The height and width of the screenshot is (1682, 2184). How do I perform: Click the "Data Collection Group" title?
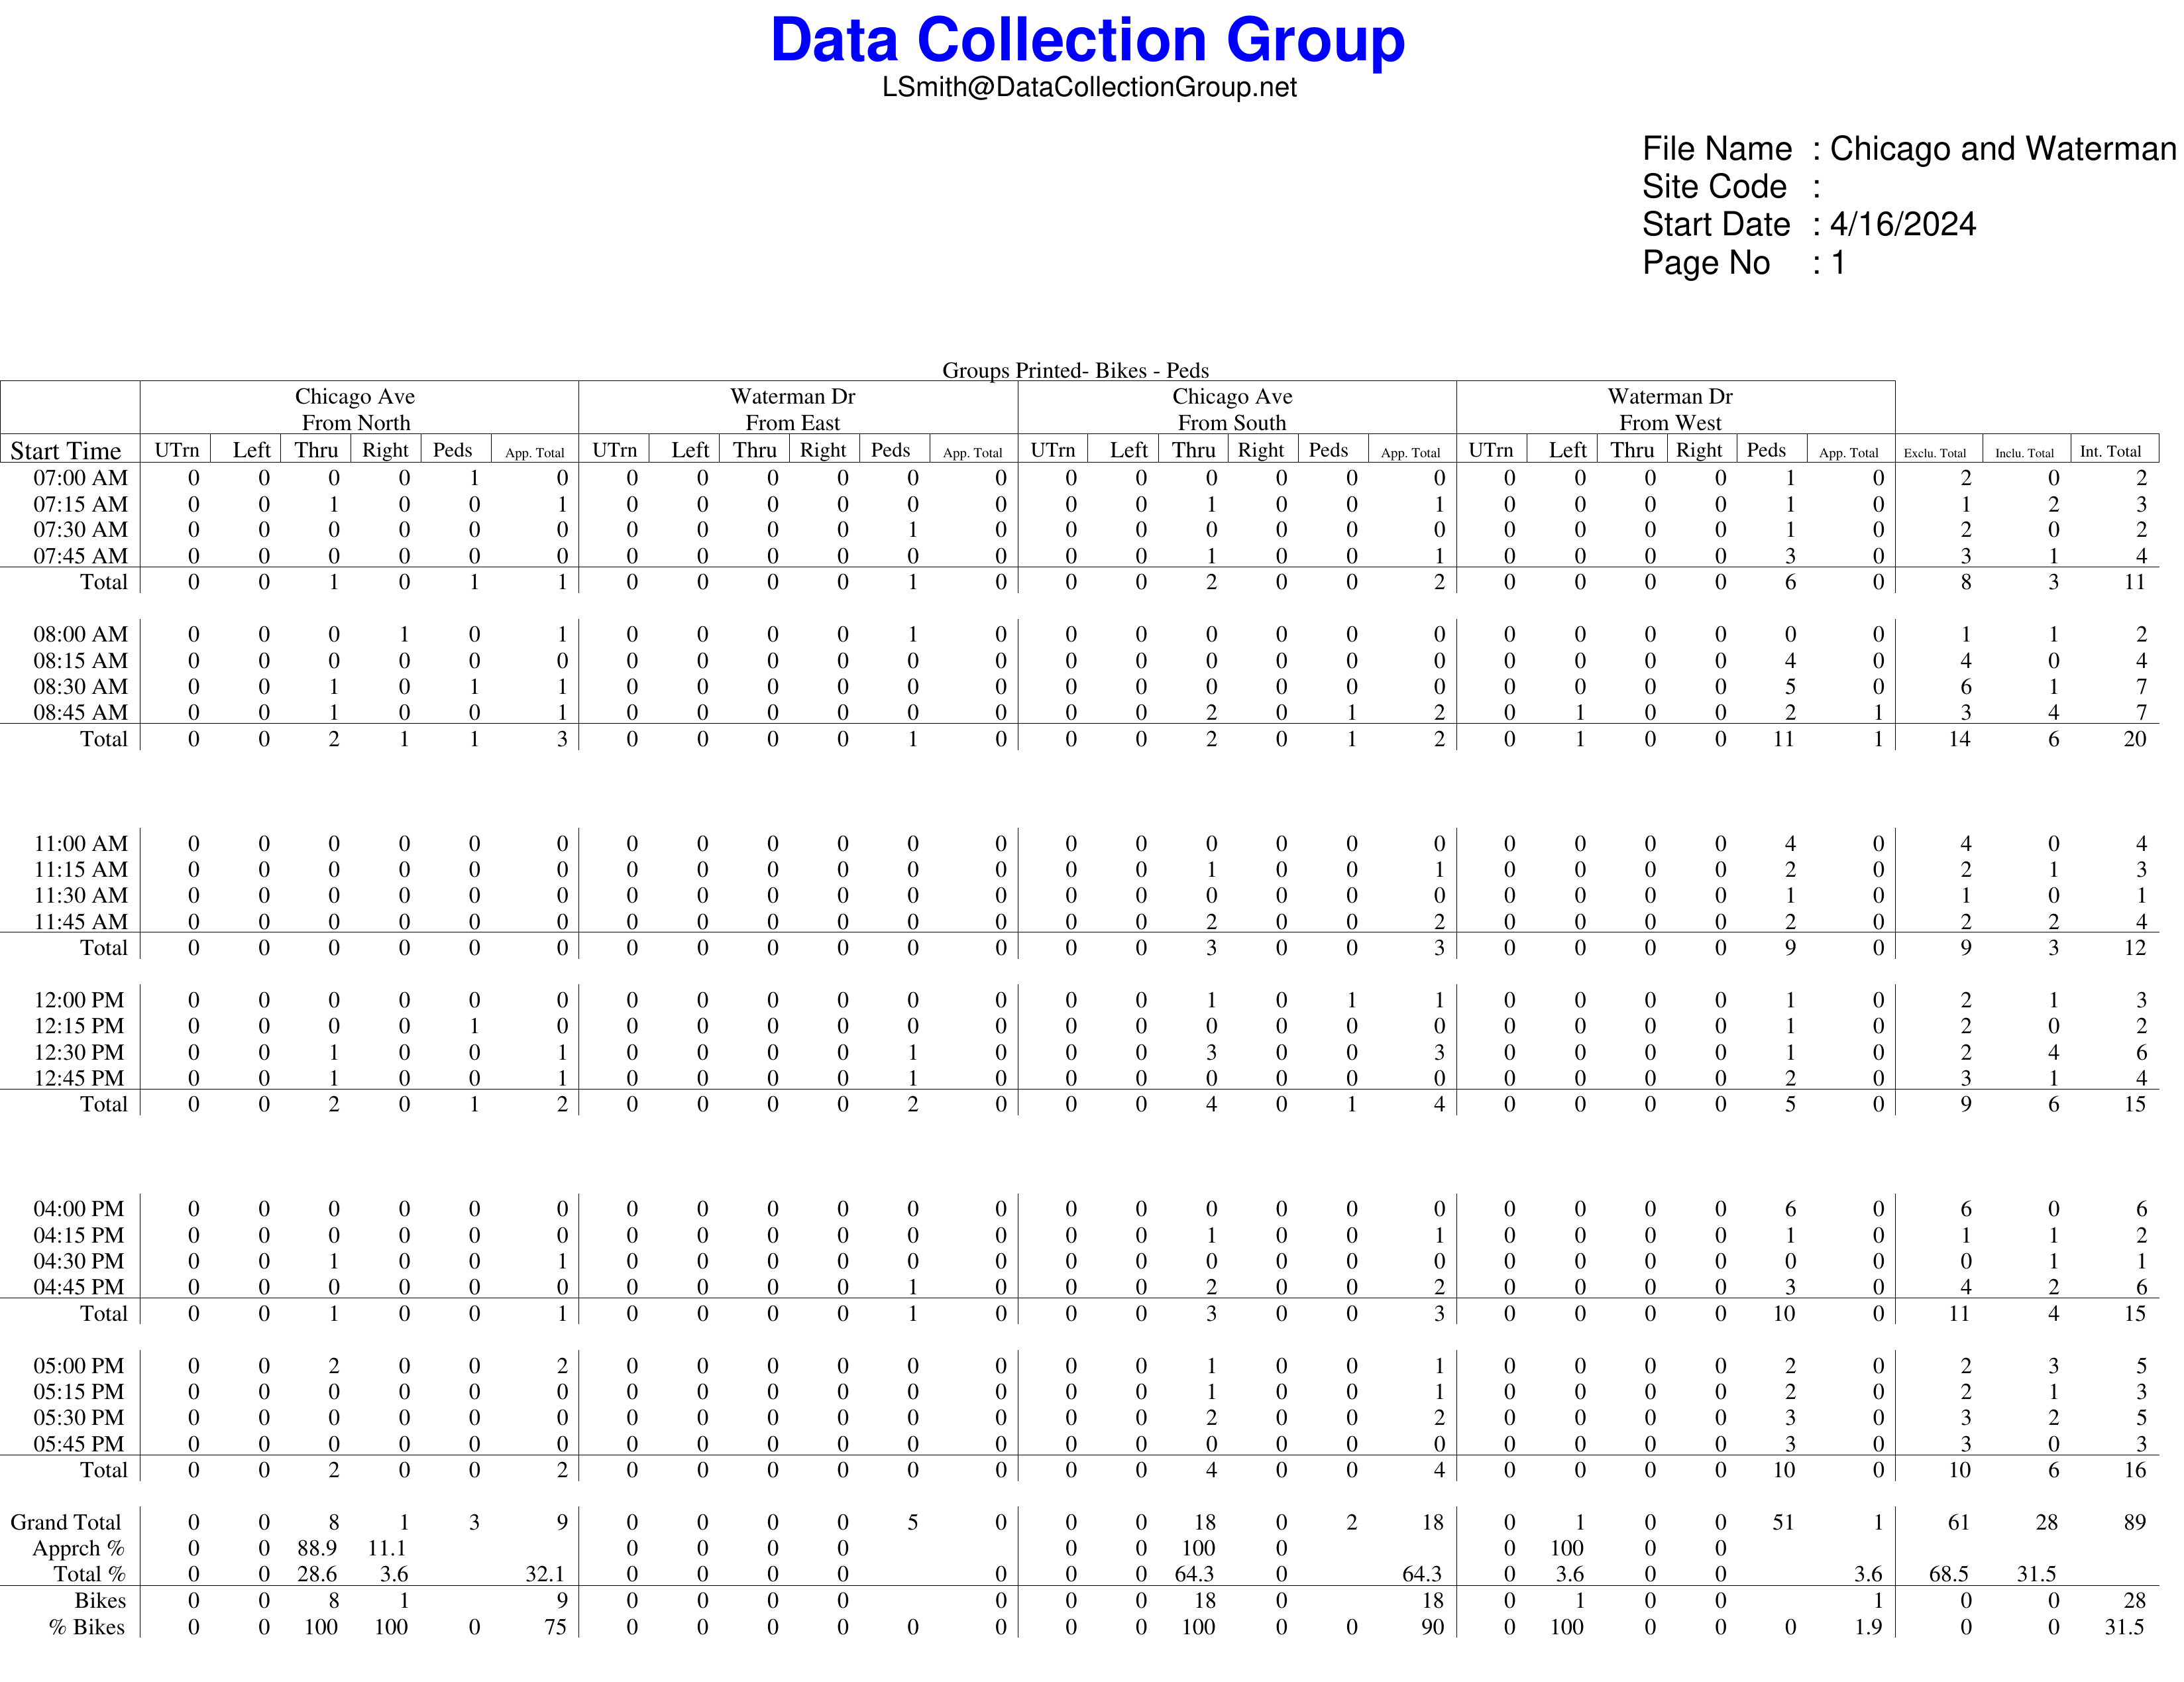coord(1088,41)
